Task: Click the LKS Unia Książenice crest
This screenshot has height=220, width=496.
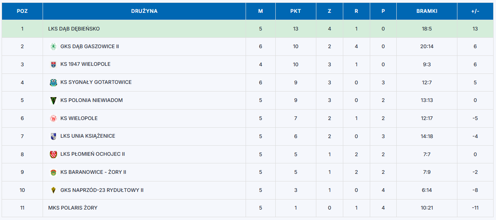Action: (x=53, y=136)
